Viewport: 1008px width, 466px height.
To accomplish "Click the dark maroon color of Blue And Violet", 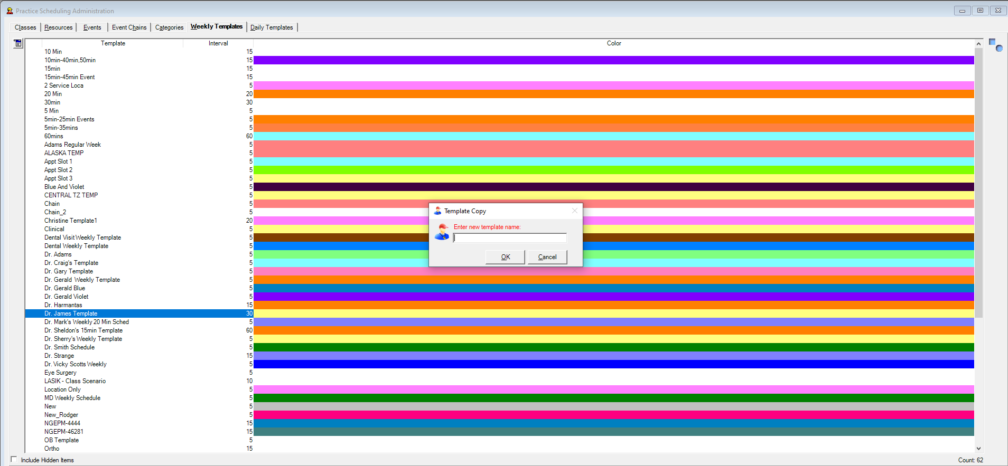I will coord(614,187).
